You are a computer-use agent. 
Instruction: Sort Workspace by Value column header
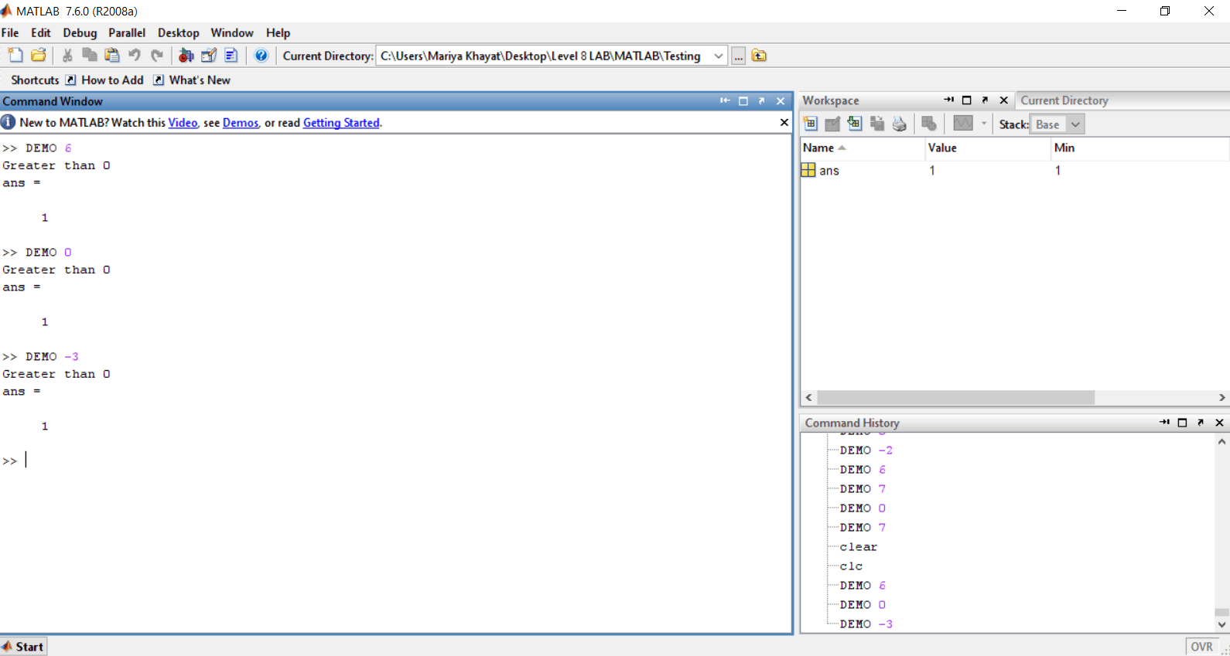point(987,148)
